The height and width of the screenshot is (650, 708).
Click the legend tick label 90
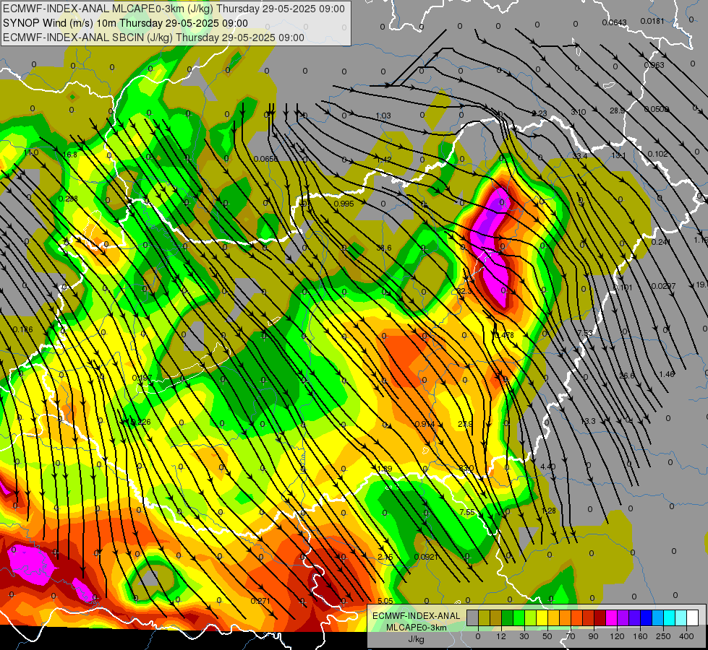tap(593, 636)
